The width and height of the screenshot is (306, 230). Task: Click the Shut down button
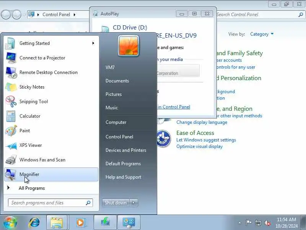[x=116, y=203]
